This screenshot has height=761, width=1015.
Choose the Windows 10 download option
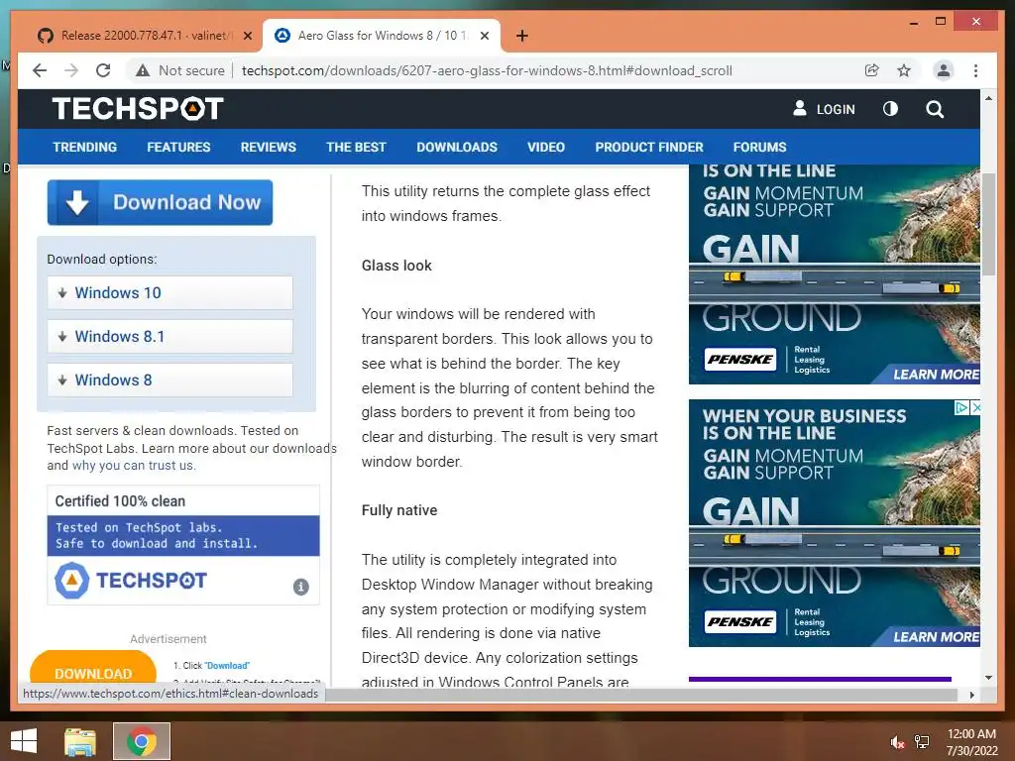tap(169, 292)
